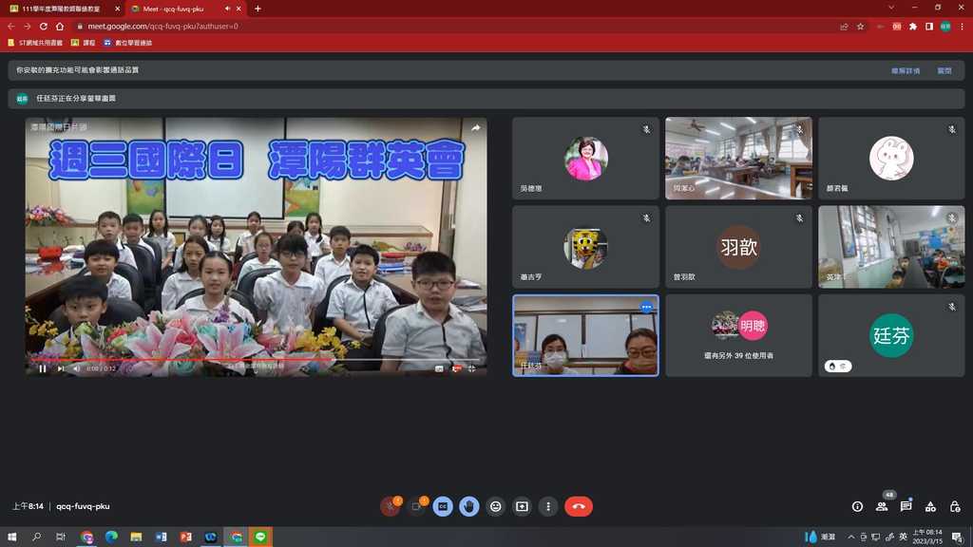Open more options three-dot menu
The width and height of the screenshot is (973, 547).
(548, 507)
